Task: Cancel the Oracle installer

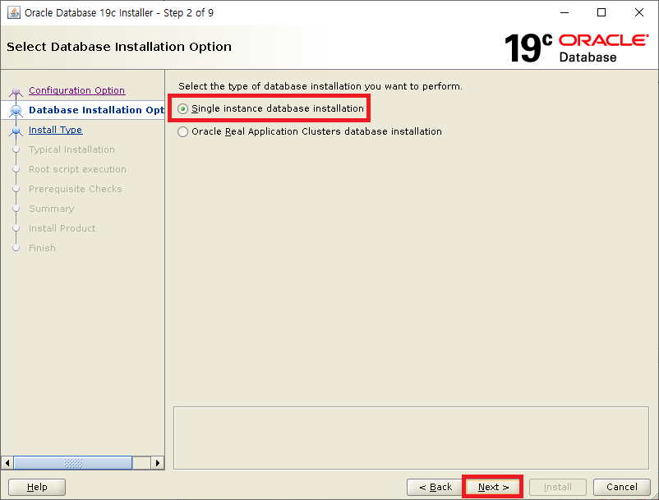Action: coord(621,487)
